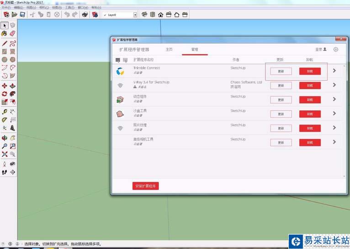Pick the 3-Point Arc tool
Viewport: 350px width, 249px height.
click(5, 76)
